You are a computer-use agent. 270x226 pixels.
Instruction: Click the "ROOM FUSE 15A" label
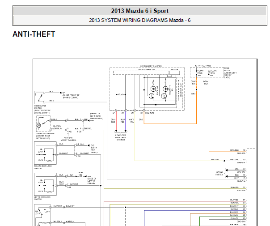click(x=200, y=73)
